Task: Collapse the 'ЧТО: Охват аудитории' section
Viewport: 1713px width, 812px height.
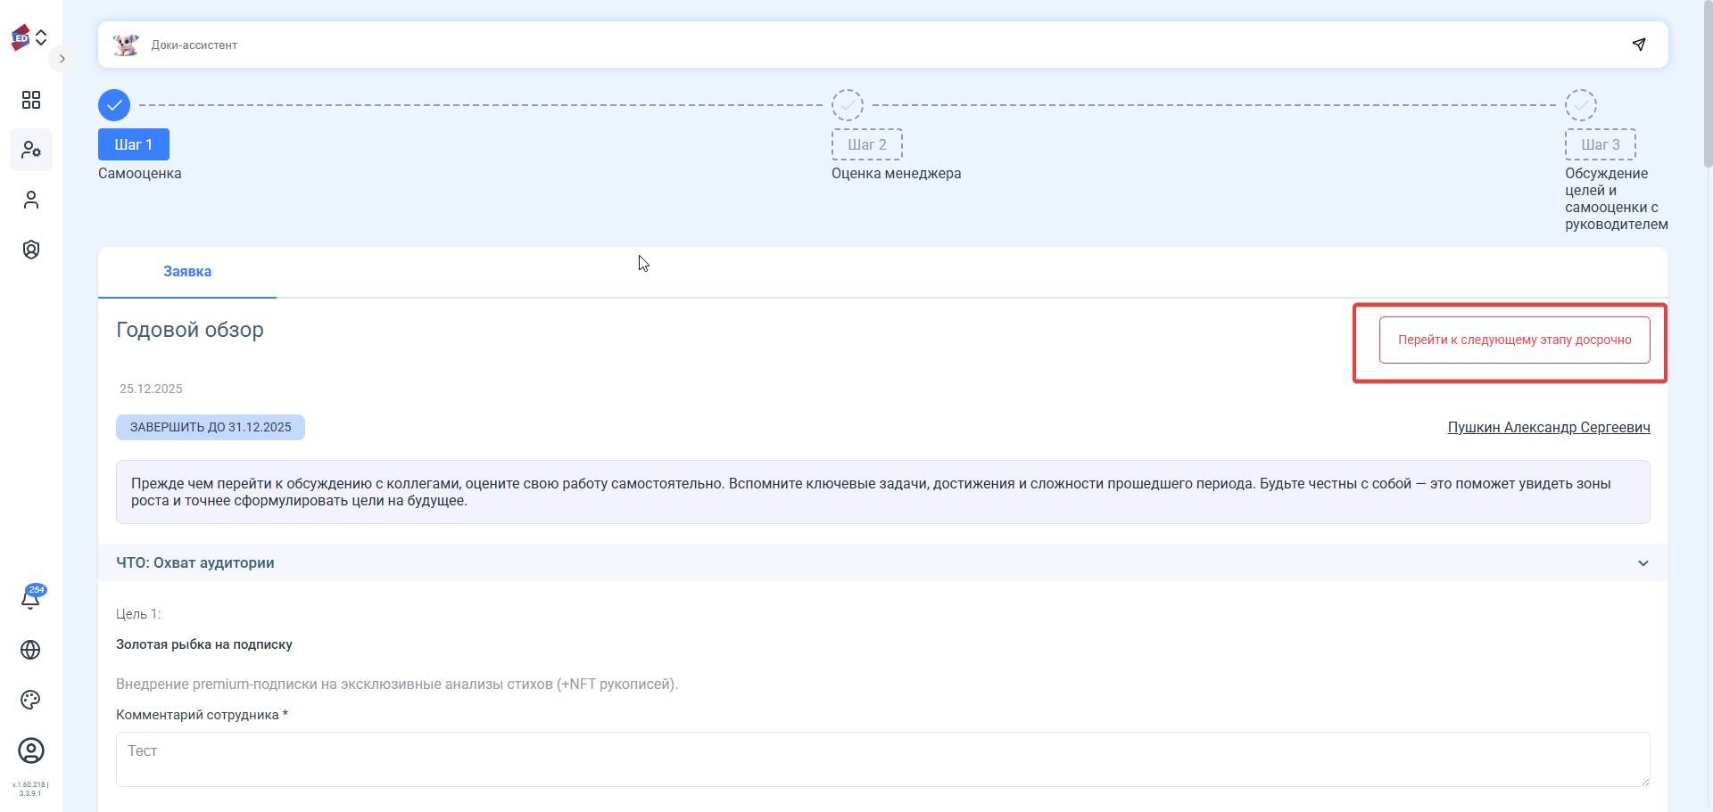Action: 1643,563
